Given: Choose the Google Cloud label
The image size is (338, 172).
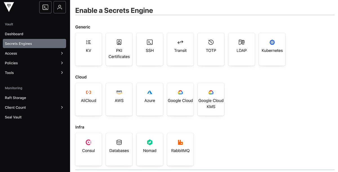Looking at the screenshot, I should tap(180, 100).
